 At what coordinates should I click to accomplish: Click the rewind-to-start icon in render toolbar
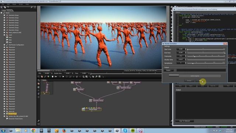56,77
